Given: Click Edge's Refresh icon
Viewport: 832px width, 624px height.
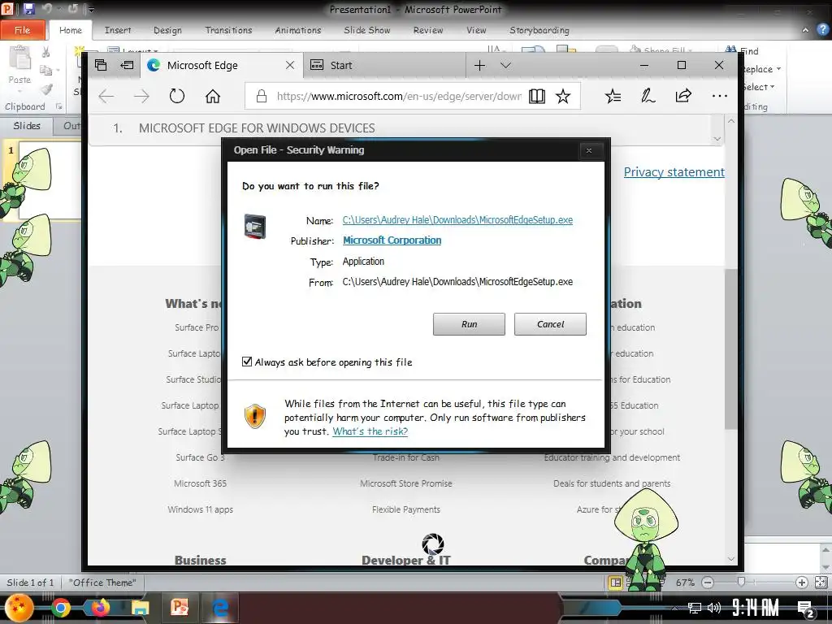Looking at the screenshot, I should (x=176, y=96).
